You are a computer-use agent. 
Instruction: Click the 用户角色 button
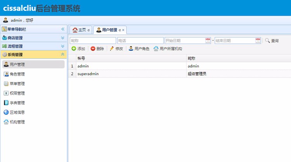(x=139, y=49)
